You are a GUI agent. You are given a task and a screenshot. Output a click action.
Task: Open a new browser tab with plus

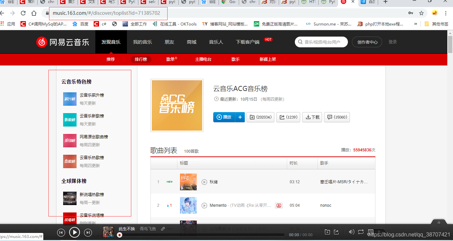tap(386, 2)
